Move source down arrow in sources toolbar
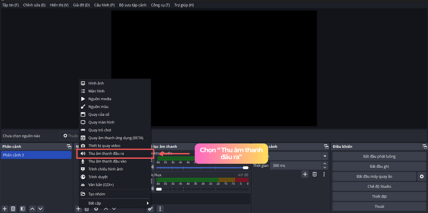 tap(114, 209)
